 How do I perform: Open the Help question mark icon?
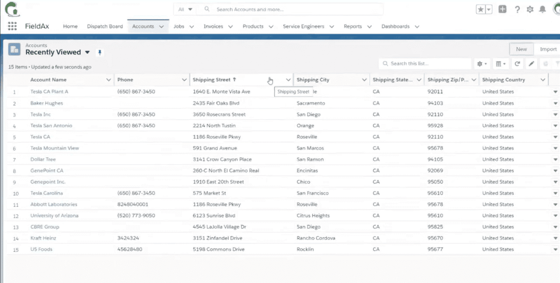point(517,9)
